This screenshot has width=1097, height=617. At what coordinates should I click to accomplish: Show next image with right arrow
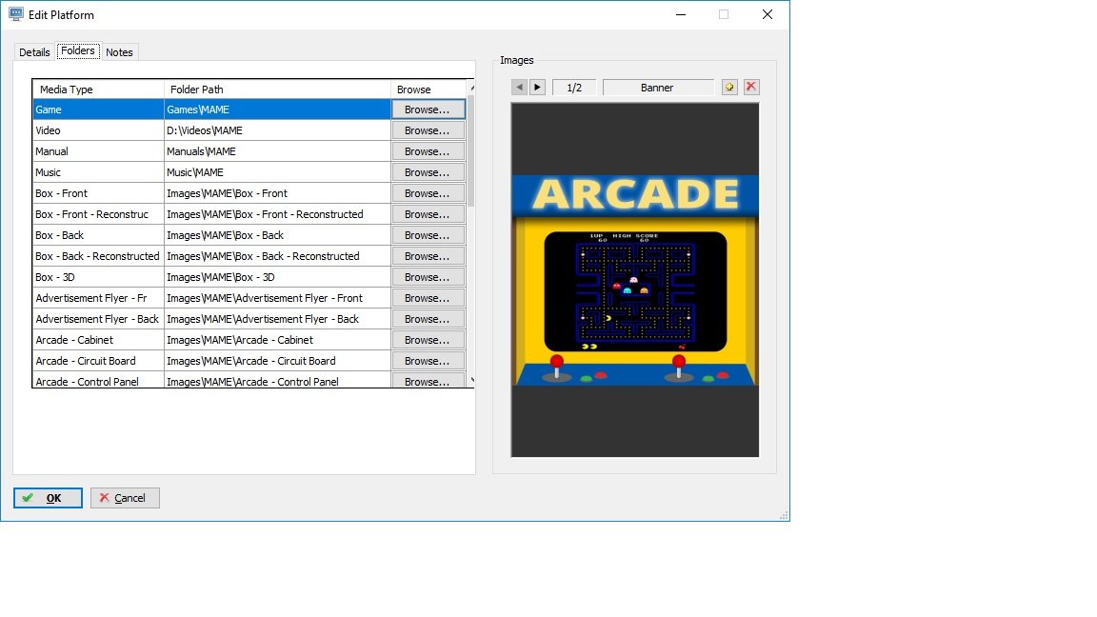tap(537, 88)
